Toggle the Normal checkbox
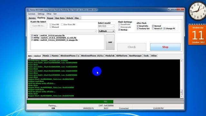Image resolution: width=206 pixels, height=116 pixels. tap(153, 26)
